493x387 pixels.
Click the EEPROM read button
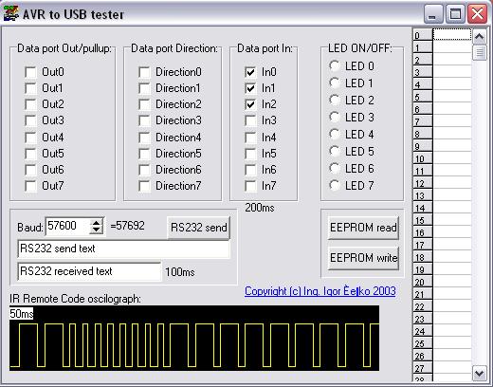click(363, 228)
